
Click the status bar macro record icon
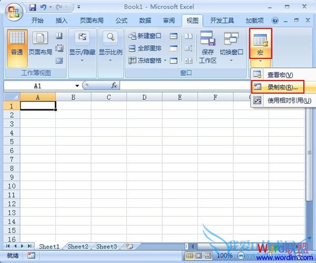(31, 256)
